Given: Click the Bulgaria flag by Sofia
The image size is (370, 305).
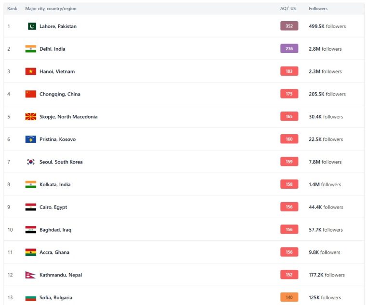Looking at the screenshot, I should point(31,298).
